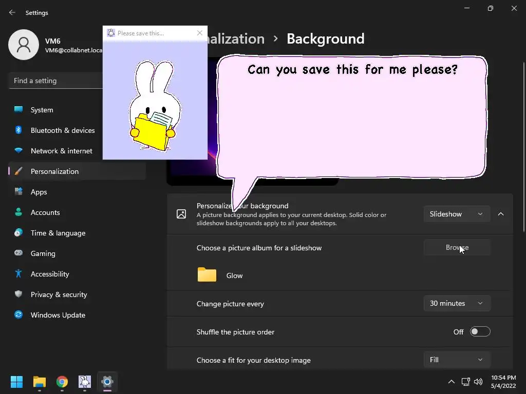Open Time & language settings

click(x=77, y=232)
